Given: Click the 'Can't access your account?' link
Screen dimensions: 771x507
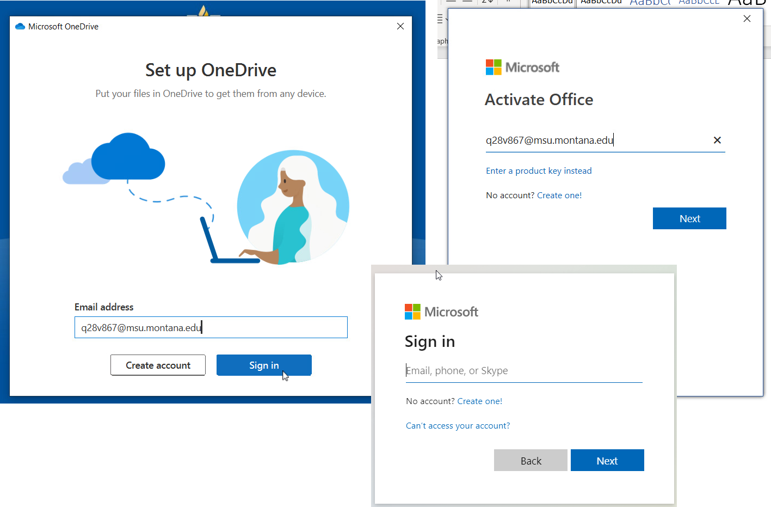Looking at the screenshot, I should tap(458, 425).
